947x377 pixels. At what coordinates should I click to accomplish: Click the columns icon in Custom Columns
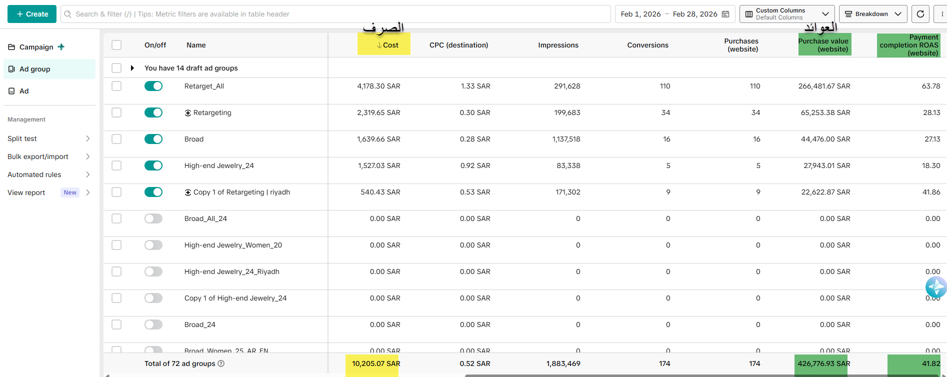749,14
